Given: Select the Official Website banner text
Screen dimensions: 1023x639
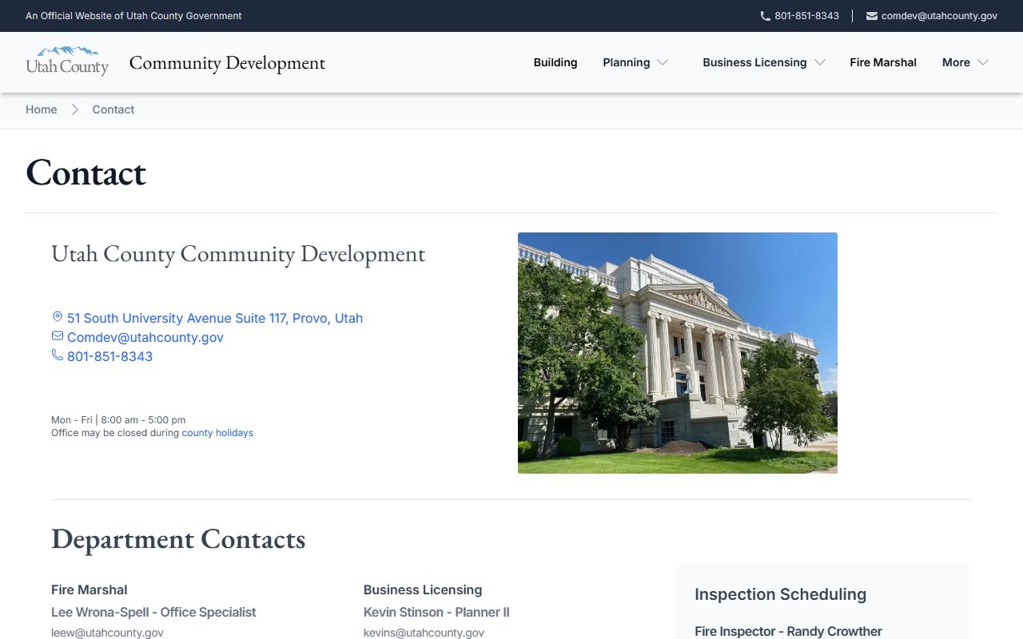Looking at the screenshot, I should point(133,16).
